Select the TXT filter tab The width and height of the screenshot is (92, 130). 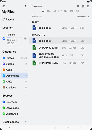[77, 11]
